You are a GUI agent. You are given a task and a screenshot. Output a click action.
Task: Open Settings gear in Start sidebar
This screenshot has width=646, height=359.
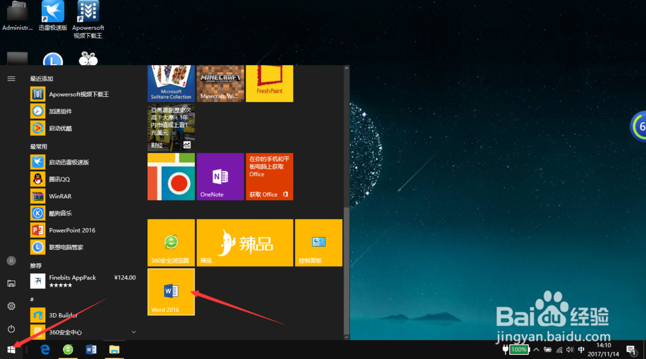(x=11, y=306)
